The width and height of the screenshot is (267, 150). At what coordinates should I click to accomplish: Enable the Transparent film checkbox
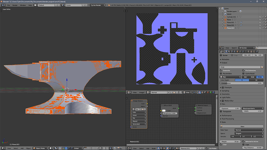tap(221, 111)
